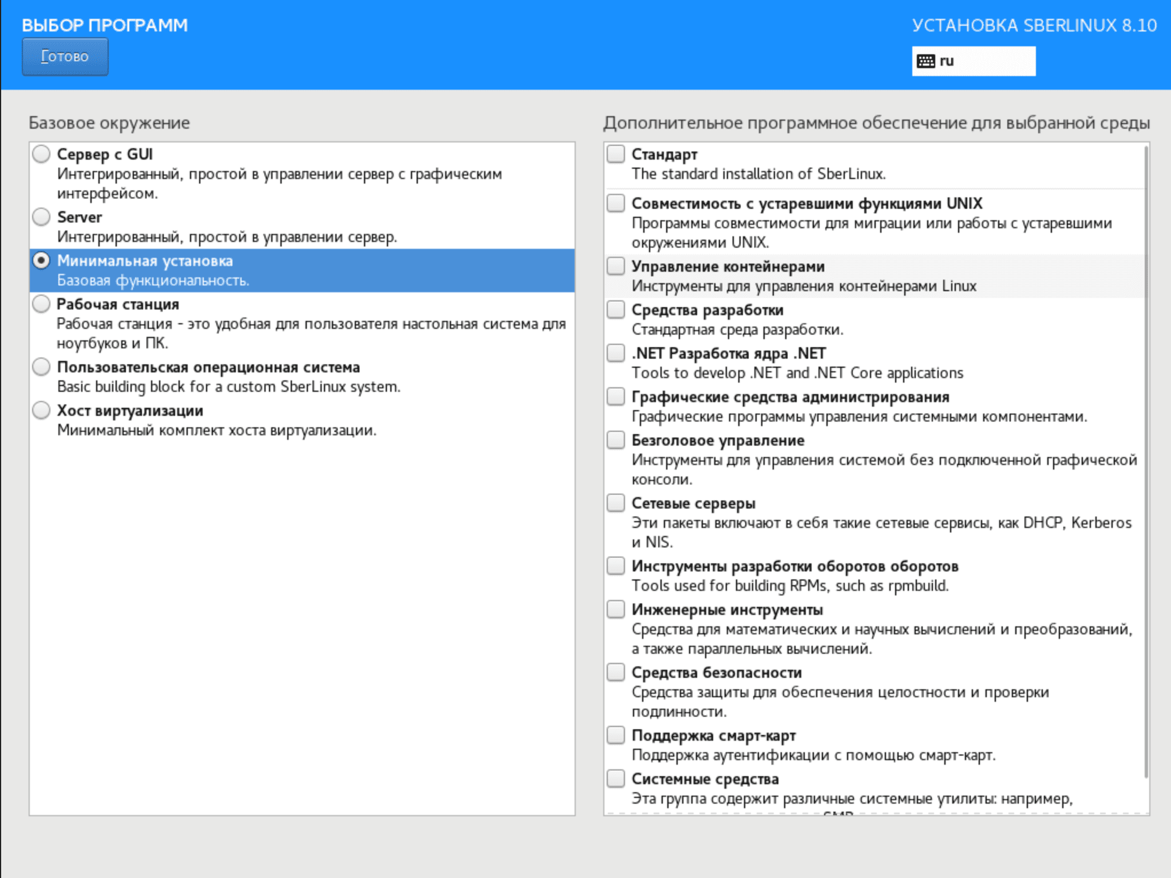This screenshot has width=1171, height=878.
Task: Click 'Tools to develop .NET and .NET Core applications'
Action: 797,373
